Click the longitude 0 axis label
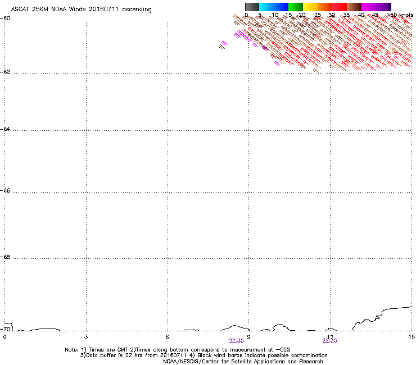416x365 pixels. [4, 337]
